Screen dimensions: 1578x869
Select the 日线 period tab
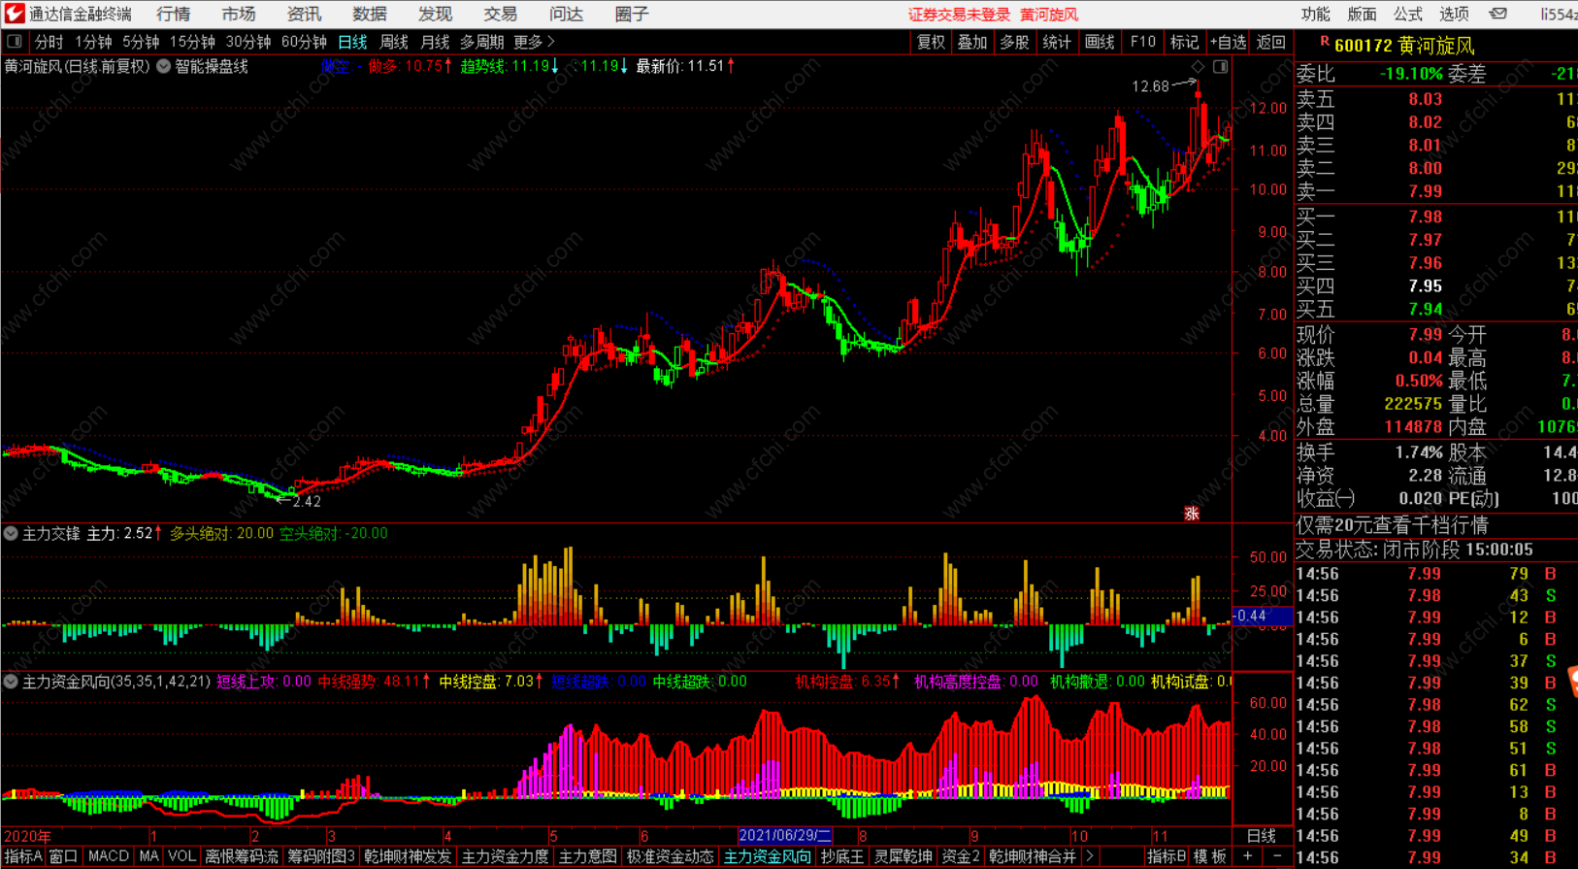point(352,42)
